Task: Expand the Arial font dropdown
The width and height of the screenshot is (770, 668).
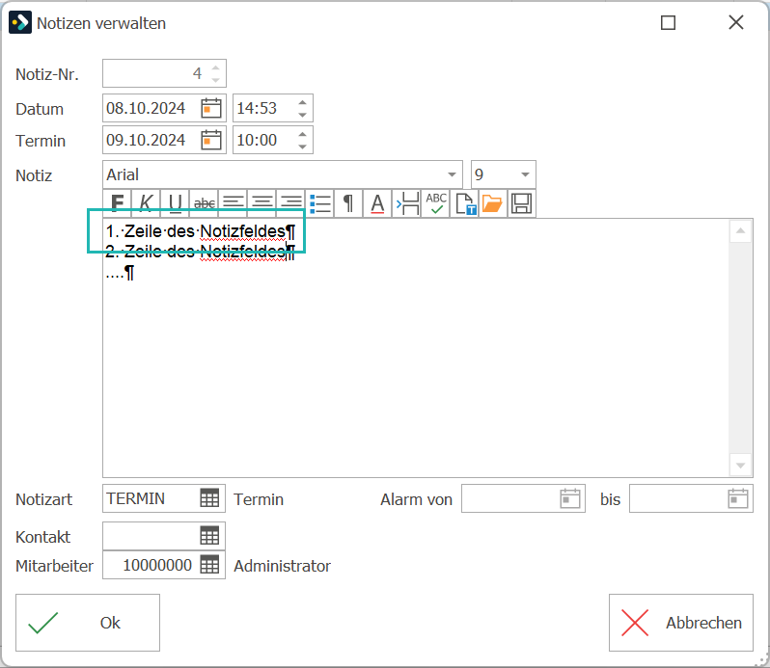Action: point(452,174)
